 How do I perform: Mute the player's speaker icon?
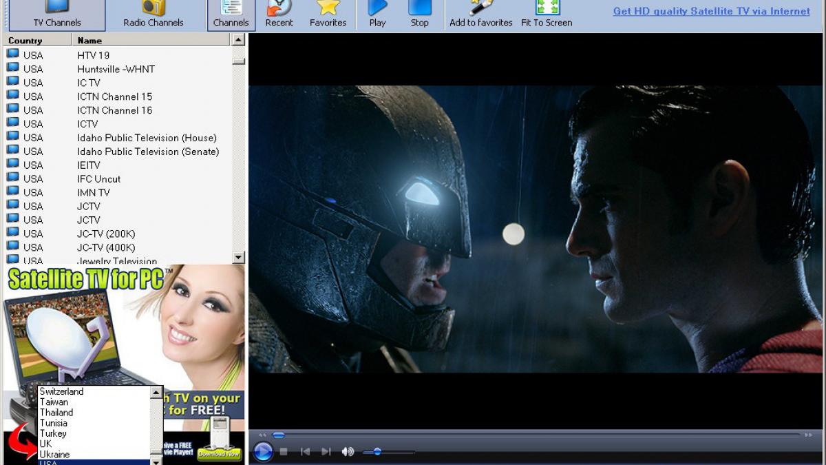click(348, 451)
